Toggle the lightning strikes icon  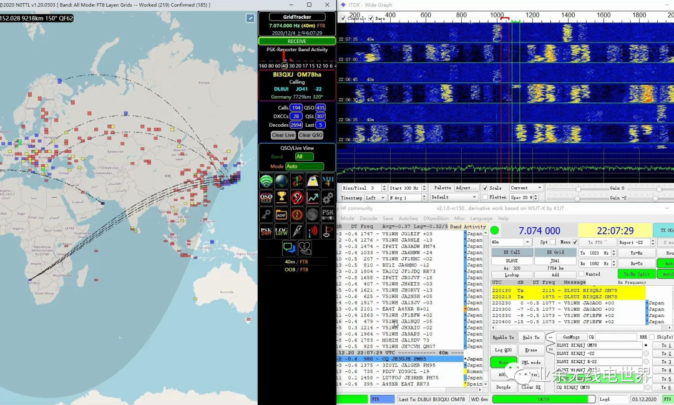coord(297,232)
